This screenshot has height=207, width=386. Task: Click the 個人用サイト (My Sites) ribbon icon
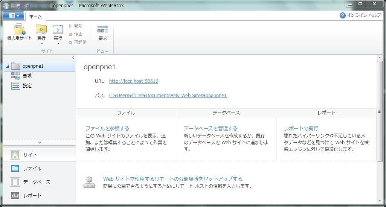click(x=19, y=29)
